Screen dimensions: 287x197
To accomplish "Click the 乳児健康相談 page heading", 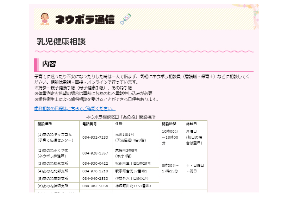I will [x=61, y=42].
